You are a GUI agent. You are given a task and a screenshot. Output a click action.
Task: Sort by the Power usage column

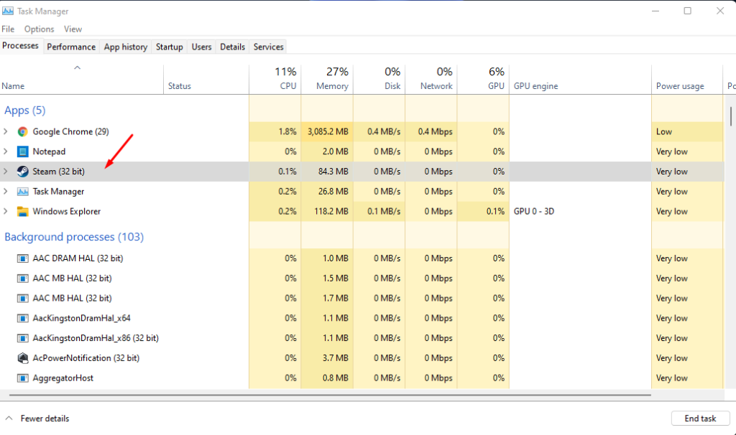(687, 79)
